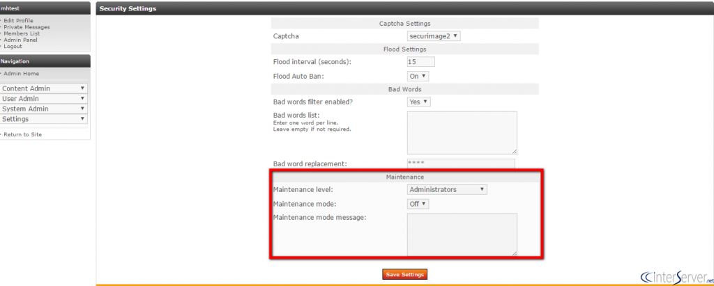714x286 pixels.
Task: Click 'Enter one word per line.' hint text
Action: 305,122
